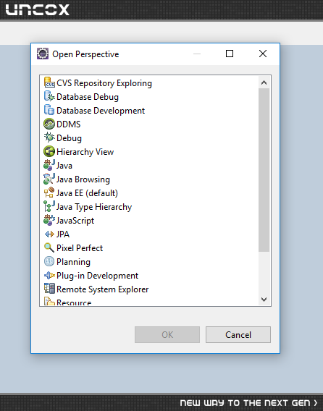Viewport: 323px width, 411px height.
Task: Choose the JPA label
Action: click(x=63, y=234)
